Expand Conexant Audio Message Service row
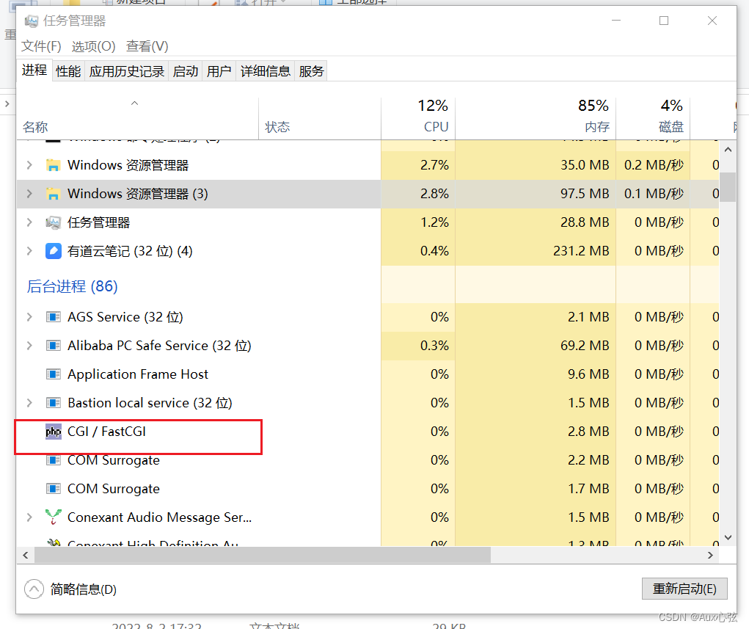749x629 pixels. click(x=29, y=517)
